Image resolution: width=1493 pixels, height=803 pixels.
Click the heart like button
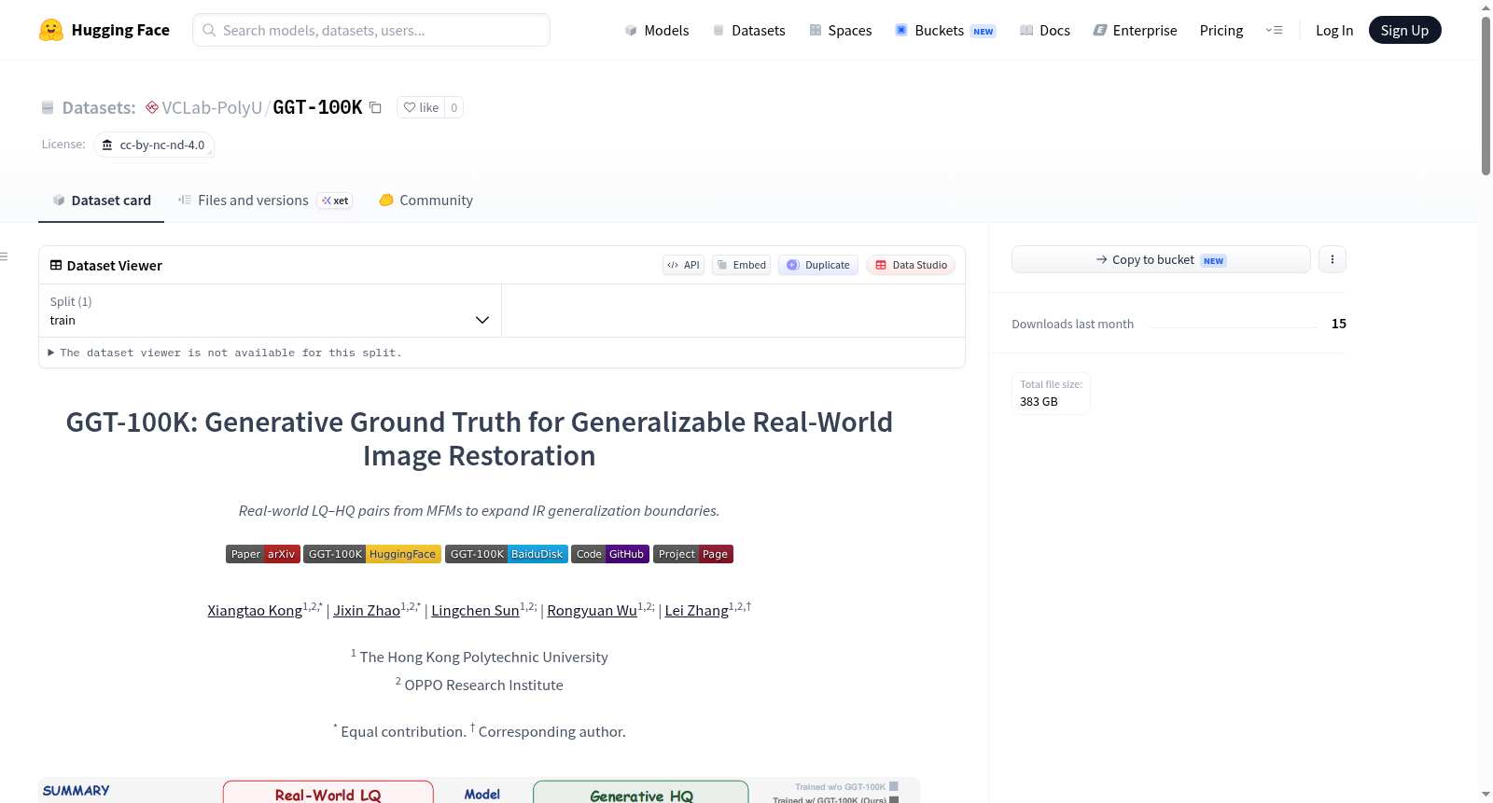(x=421, y=107)
